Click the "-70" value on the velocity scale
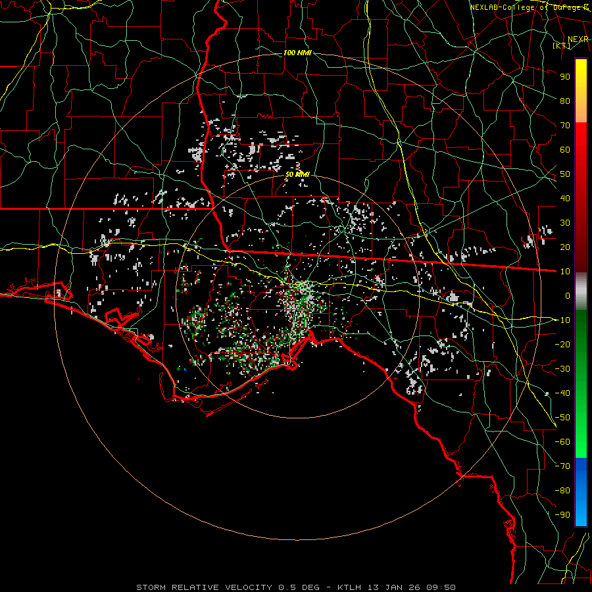Viewport: 592px width, 592px height. click(x=562, y=466)
